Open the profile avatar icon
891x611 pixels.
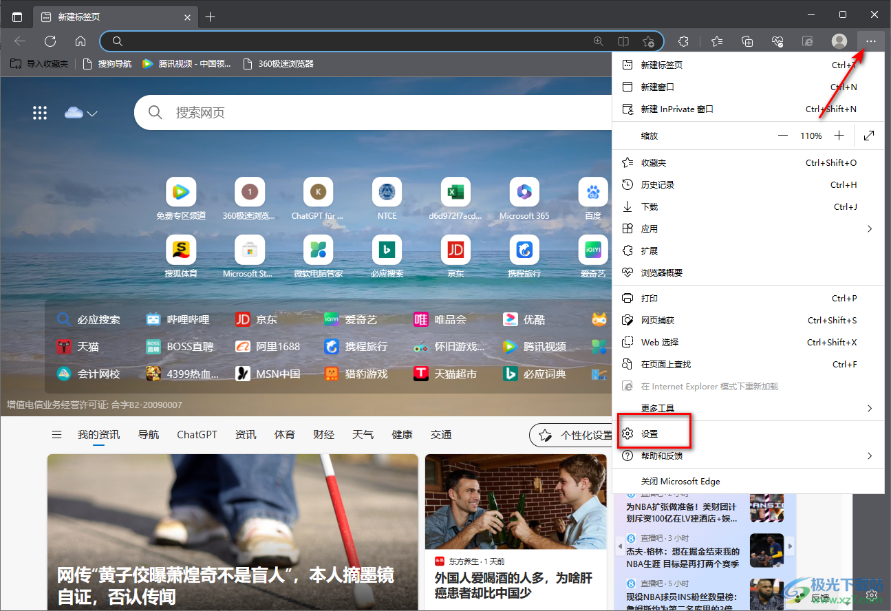click(x=839, y=41)
